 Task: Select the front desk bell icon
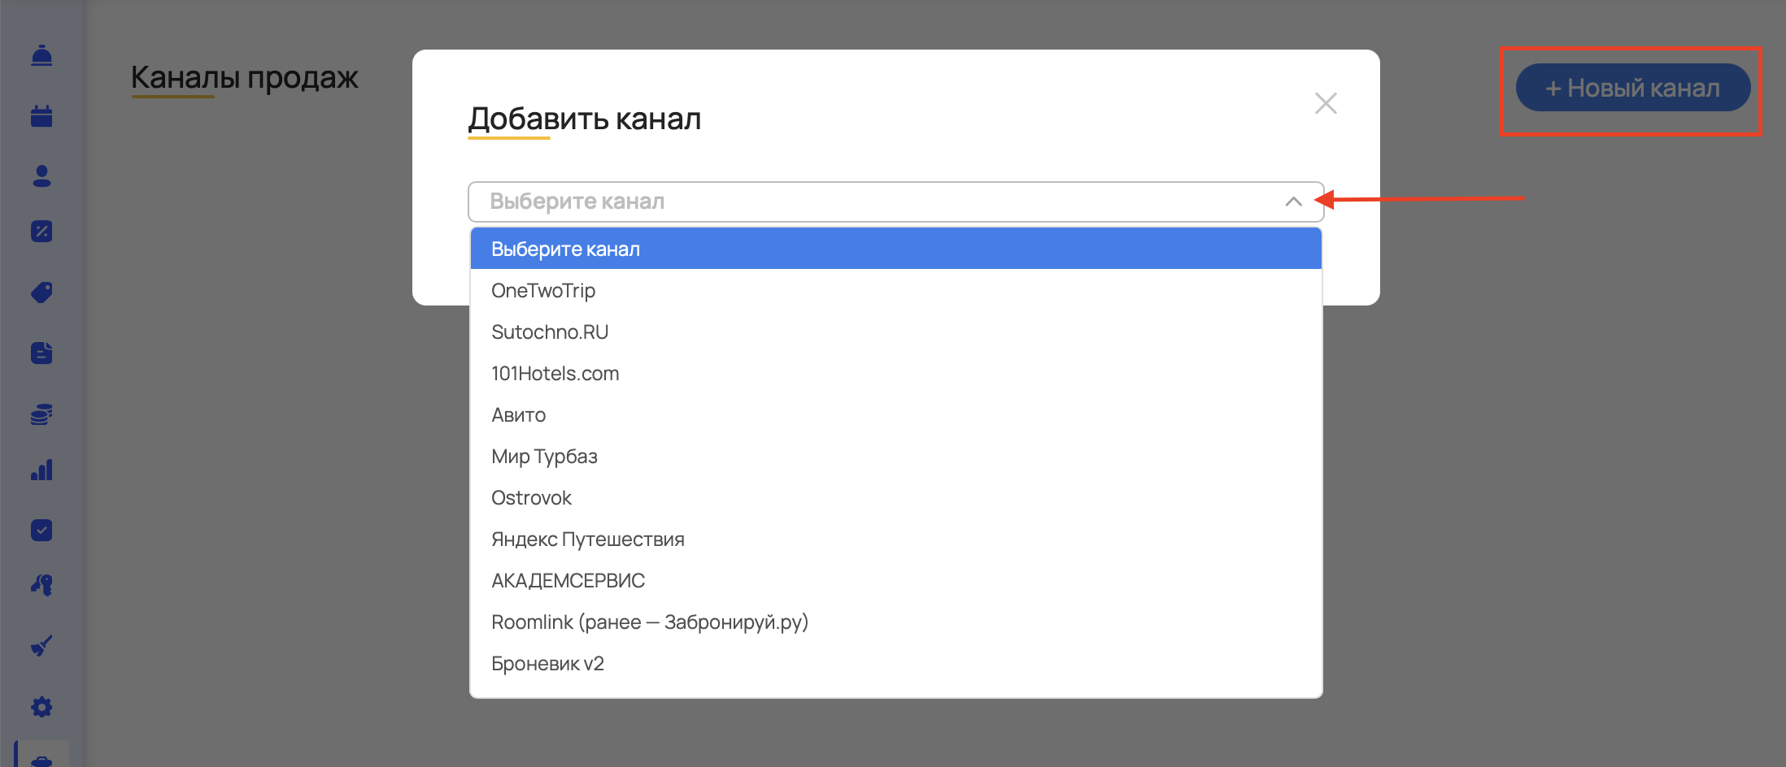(41, 55)
